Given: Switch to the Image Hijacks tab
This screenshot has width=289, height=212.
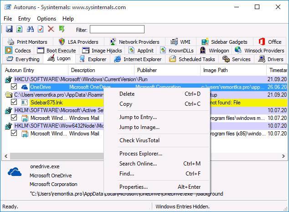Looking at the screenshot, I should pyautogui.click(x=102, y=51).
